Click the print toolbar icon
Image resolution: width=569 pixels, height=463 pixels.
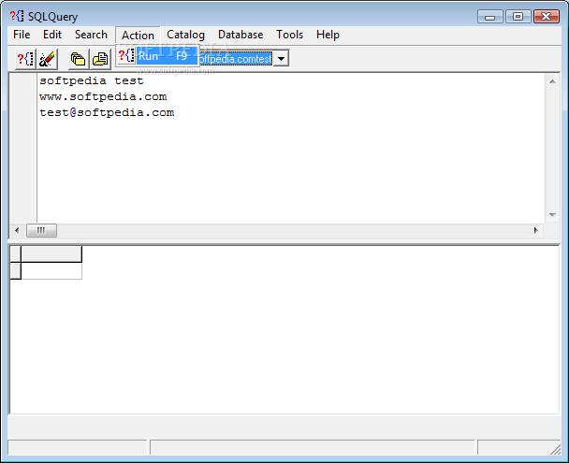click(100, 59)
